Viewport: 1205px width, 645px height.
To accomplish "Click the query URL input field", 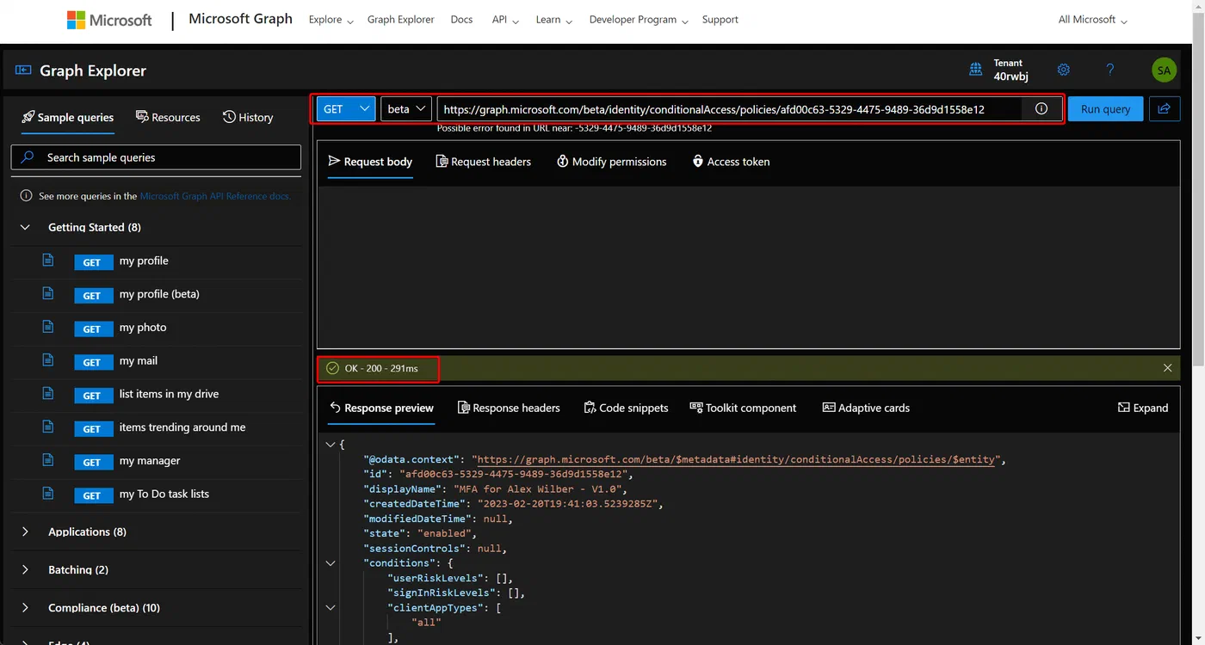I will [x=730, y=109].
